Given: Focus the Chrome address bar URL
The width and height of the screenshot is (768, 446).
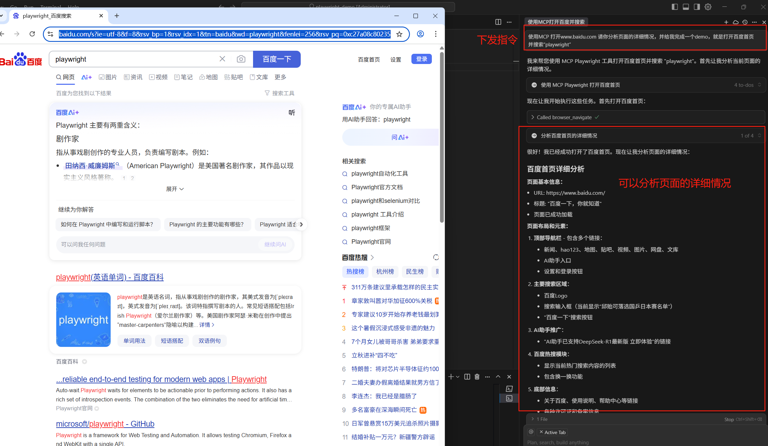Looking at the screenshot, I should tap(225, 34).
